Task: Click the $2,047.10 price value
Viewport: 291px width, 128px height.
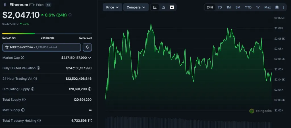Action: tap(21, 15)
